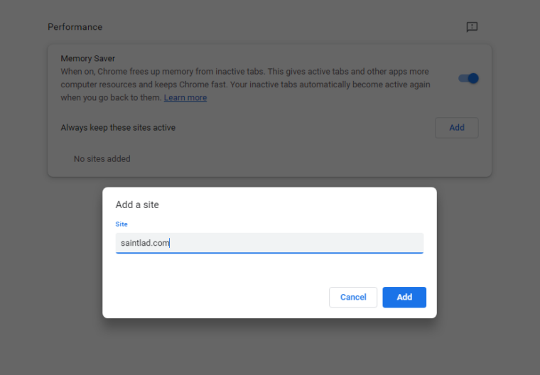Open the Learn more link
Screen dimensions: 540x375
185,98
